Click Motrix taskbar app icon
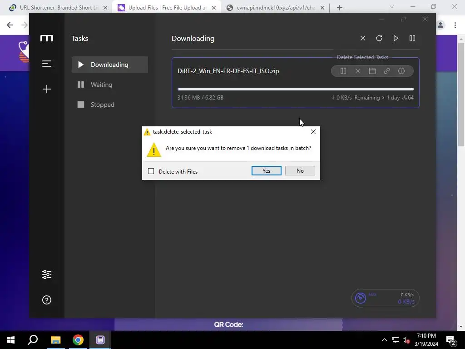The height and width of the screenshot is (349, 465). point(100,340)
